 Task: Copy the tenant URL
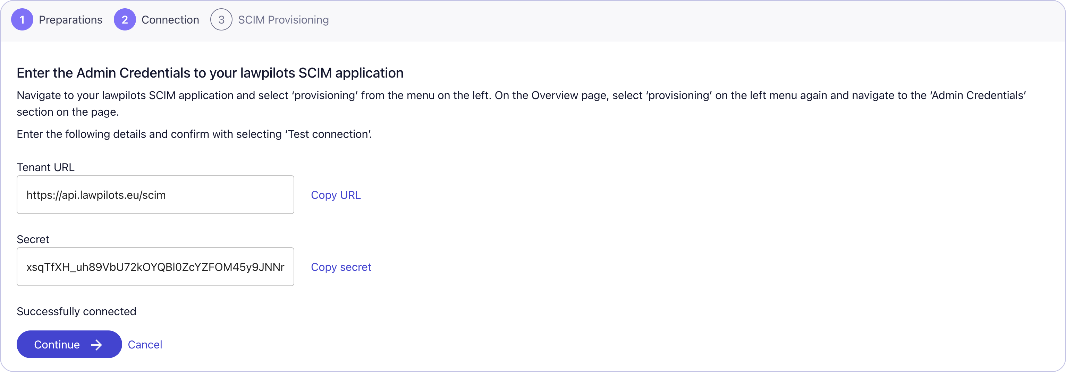click(x=336, y=195)
